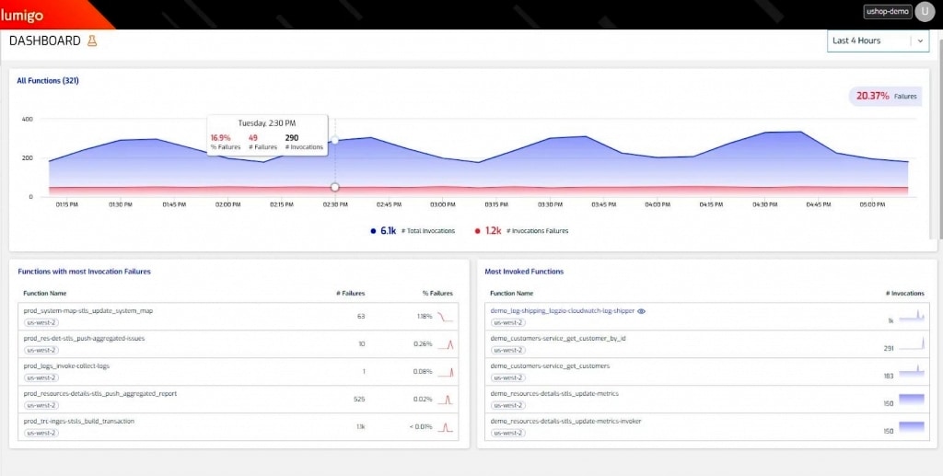Screen dimensions: 943x476
Task: Open demo_log-shipping_logzio-cloudwatch-log-shipper function
Action: click(x=563, y=310)
